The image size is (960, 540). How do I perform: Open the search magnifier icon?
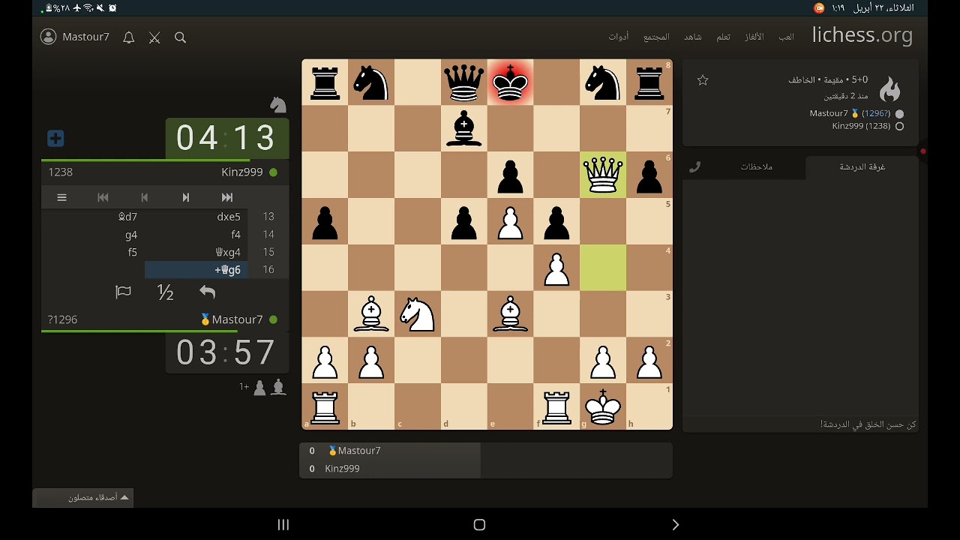pyautogui.click(x=180, y=37)
